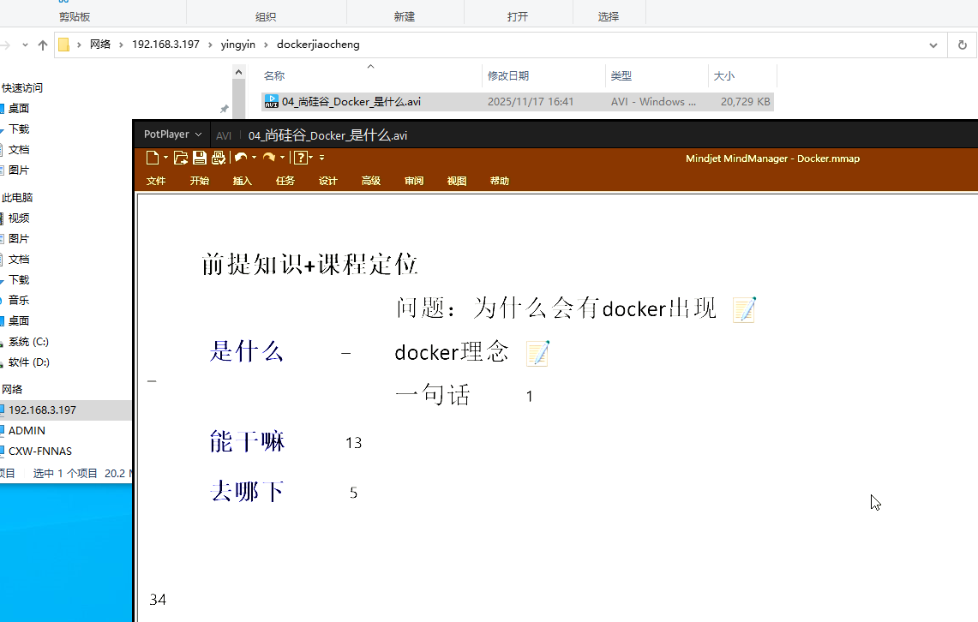Collapse the 是什么 branch using minus sign
Viewport: 978px width, 622px height.
coord(345,352)
